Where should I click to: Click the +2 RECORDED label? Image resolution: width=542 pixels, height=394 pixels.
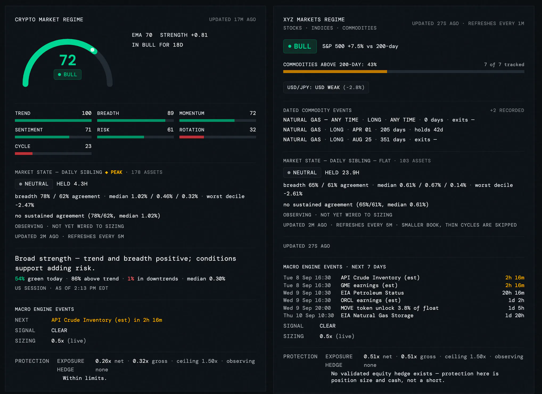[x=507, y=110]
